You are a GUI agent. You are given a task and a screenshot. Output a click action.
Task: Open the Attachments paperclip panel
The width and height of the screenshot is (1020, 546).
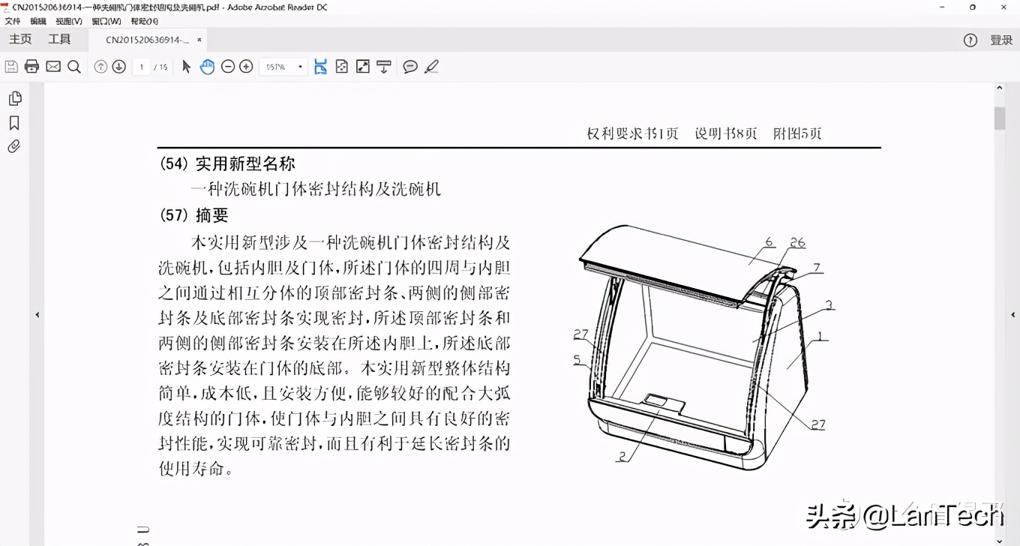click(x=14, y=146)
